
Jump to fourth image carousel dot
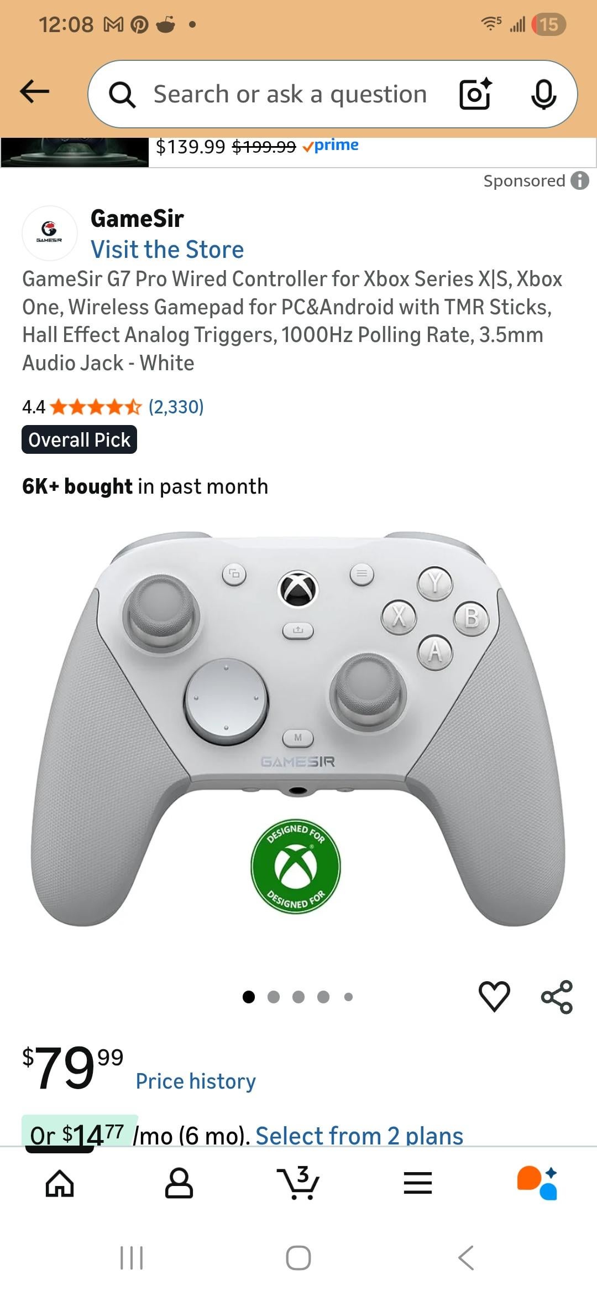point(323,997)
